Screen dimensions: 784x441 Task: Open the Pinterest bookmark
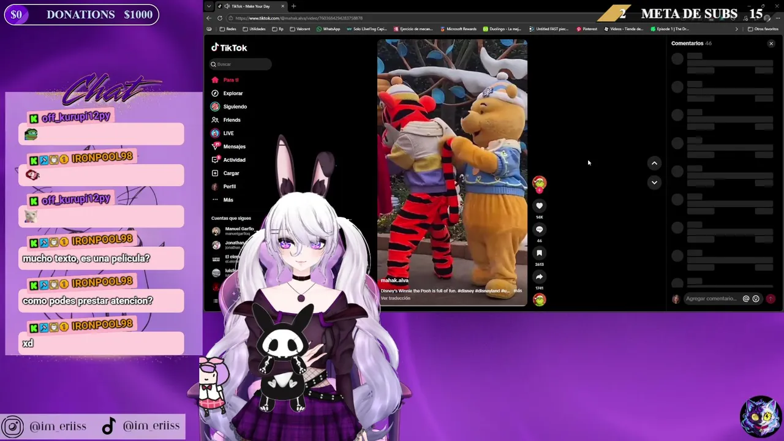(x=587, y=29)
